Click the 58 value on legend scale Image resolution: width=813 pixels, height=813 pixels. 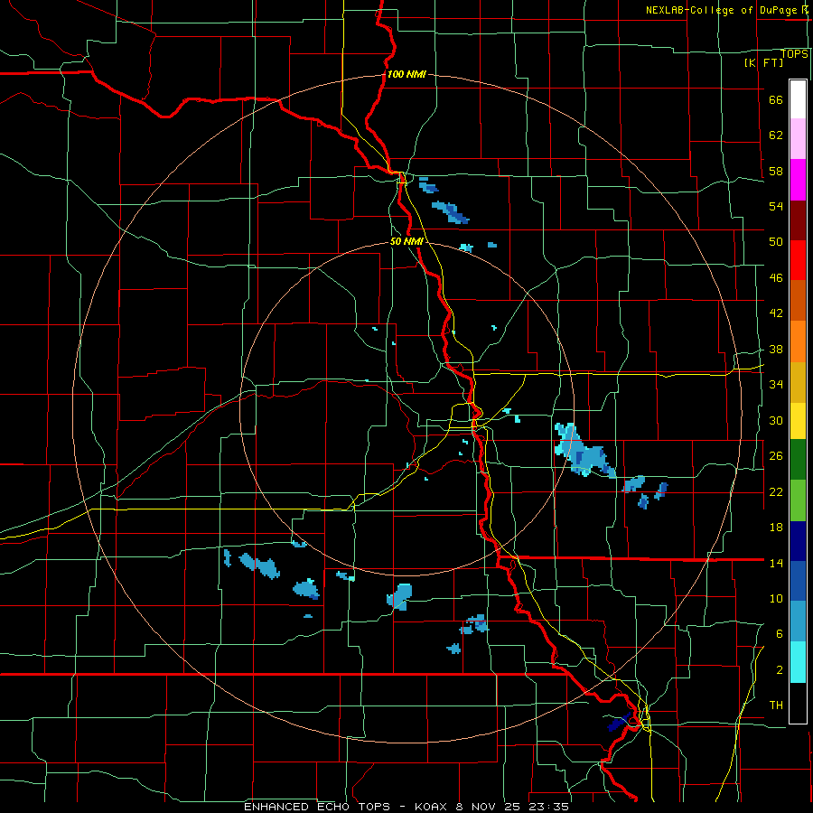point(776,171)
